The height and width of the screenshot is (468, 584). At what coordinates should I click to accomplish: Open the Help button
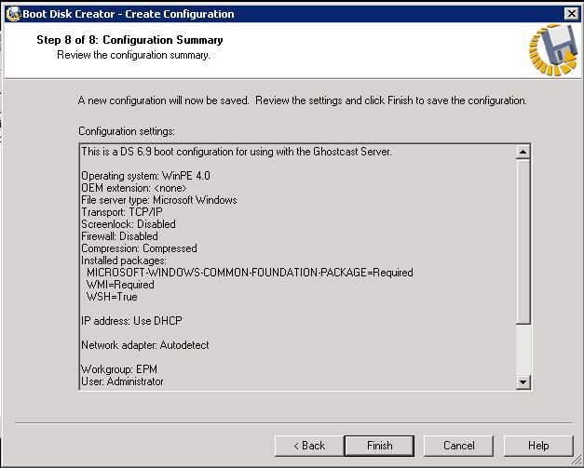click(538, 446)
